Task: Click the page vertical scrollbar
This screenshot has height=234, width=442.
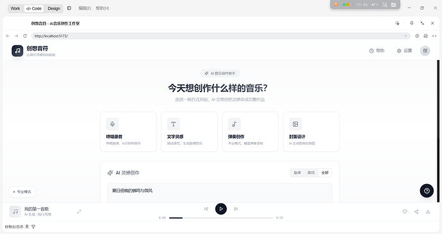Action: click(438, 131)
